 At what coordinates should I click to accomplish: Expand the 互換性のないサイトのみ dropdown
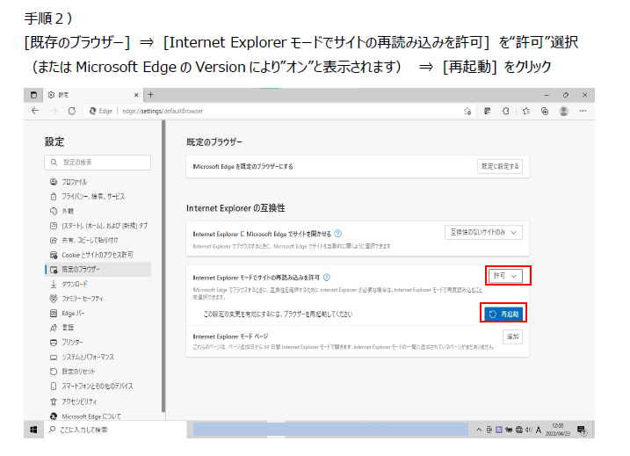tap(484, 232)
